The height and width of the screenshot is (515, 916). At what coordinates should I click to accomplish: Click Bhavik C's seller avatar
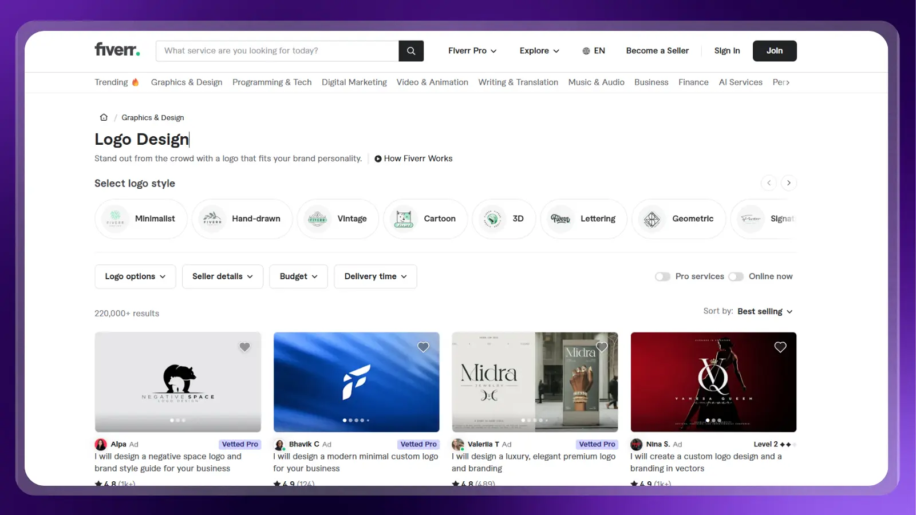pyautogui.click(x=279, y=445)
